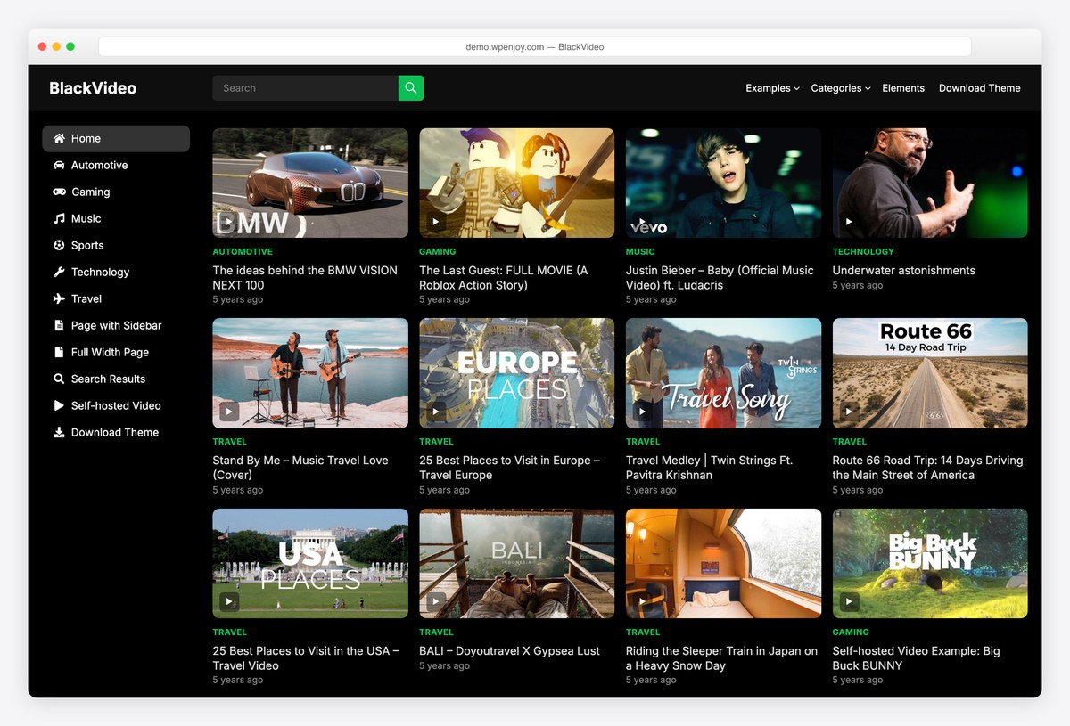Open Full Width Page sidebar item
Image resolution: width=1070 pixels, height=726 pixels.
pyautogui.click(x=116, y=352)
